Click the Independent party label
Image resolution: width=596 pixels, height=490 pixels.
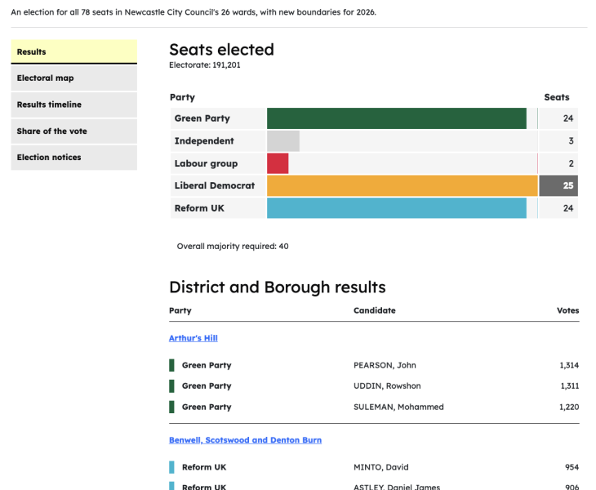(204, 141)
